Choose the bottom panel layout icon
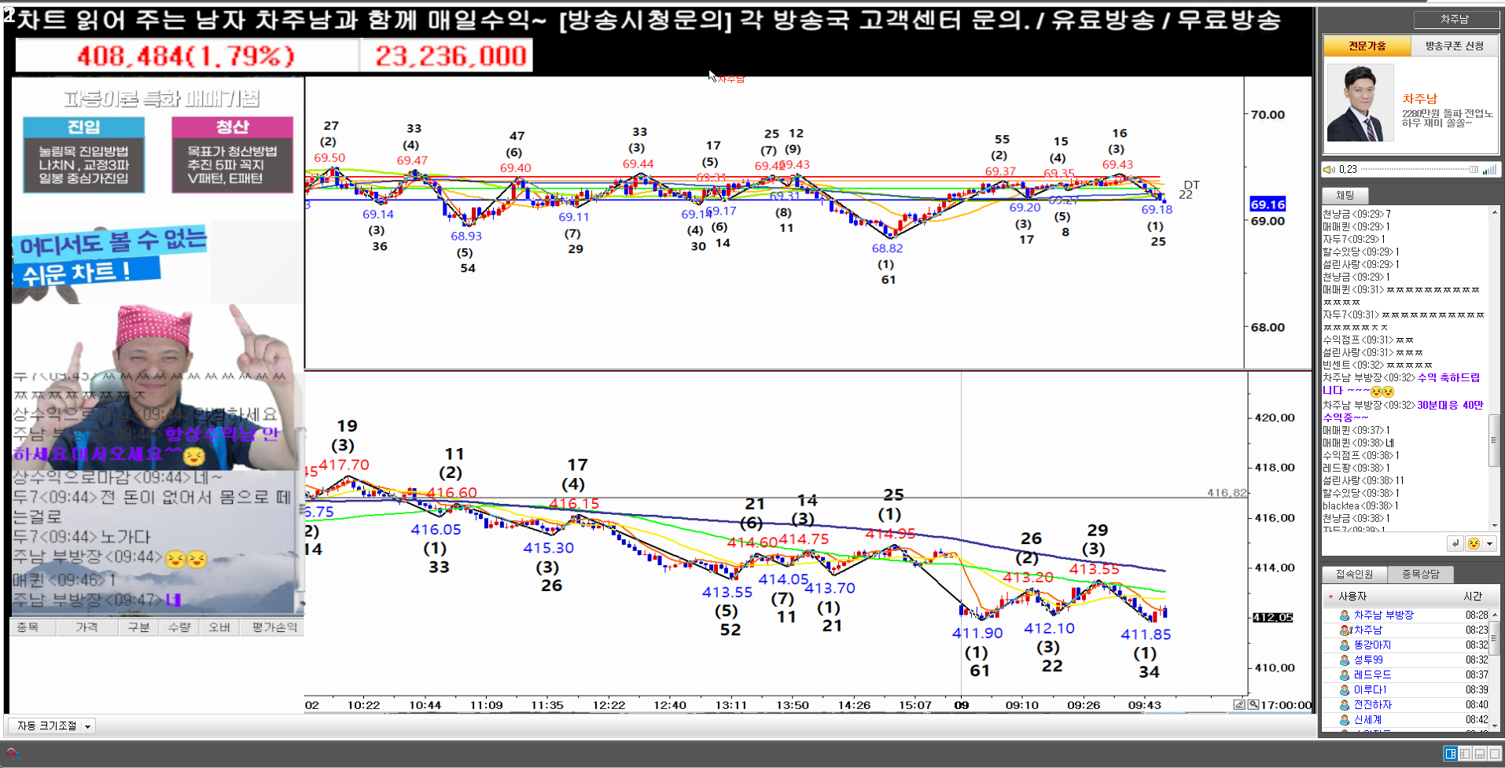The width and height of the screenshot is (1505, 768). 1480,754
